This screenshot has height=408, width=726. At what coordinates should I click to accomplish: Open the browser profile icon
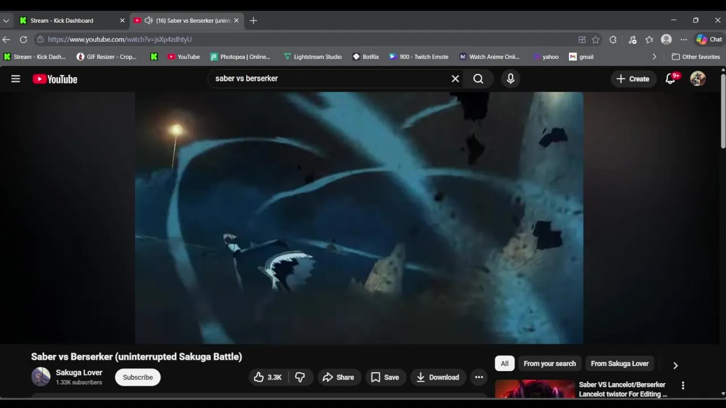pyautogui.click(x=666, y=40)
